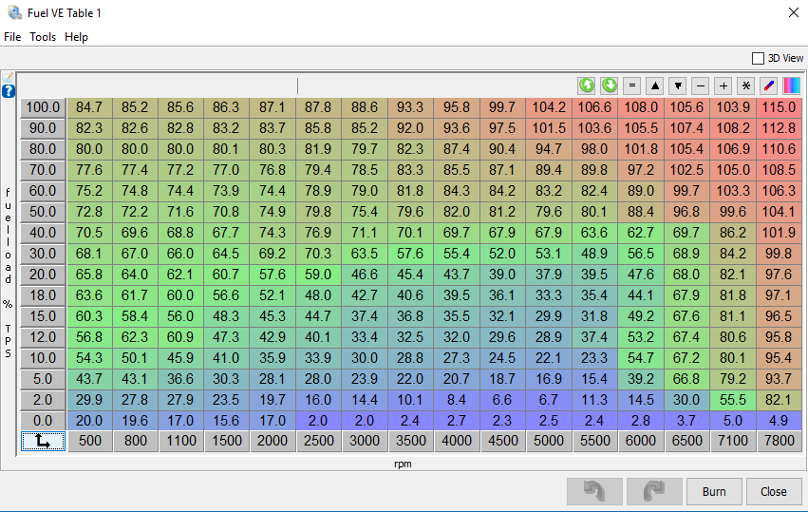This screenshot has width=808, height=512.
Task: Click the Close button
Action: (774, 491)
